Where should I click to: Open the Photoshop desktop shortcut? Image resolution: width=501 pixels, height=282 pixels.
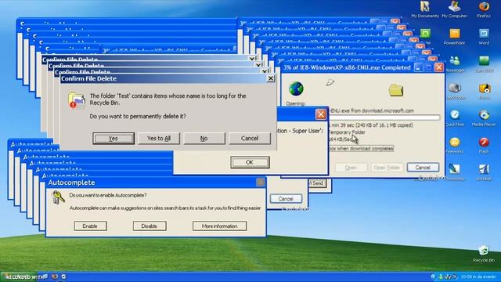[455, 172]
